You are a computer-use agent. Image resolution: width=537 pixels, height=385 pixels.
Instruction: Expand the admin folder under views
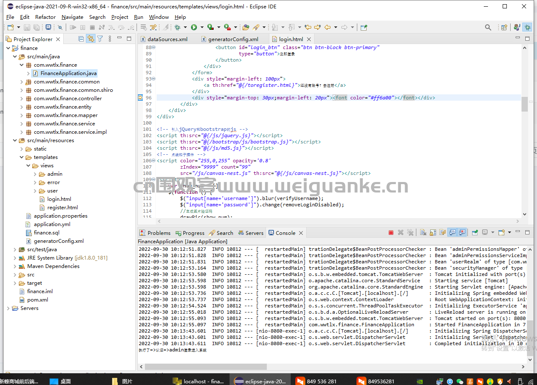pyautogui.click(x=35, y=174)
